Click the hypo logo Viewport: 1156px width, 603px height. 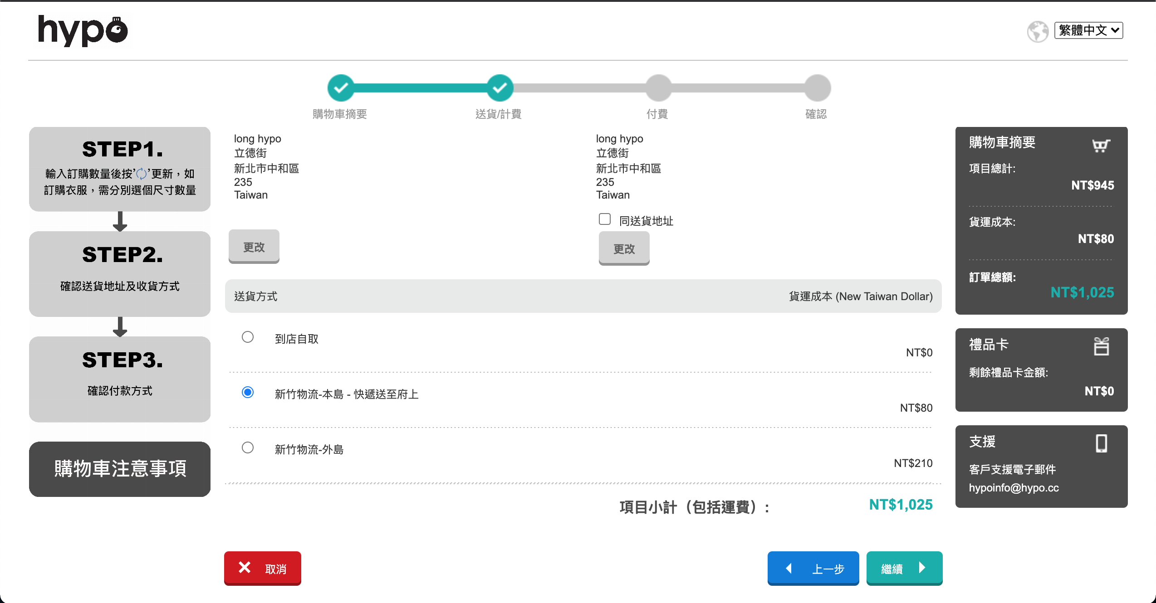(x=83, y=31)
